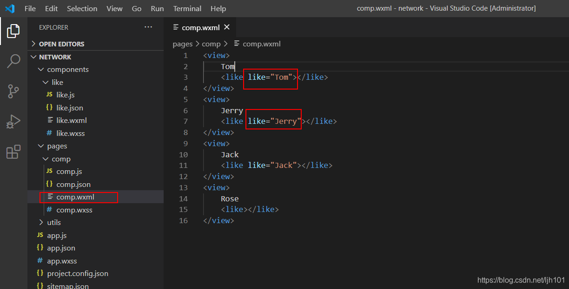Click the text Rose on line 14

click(x=230, y=199)
